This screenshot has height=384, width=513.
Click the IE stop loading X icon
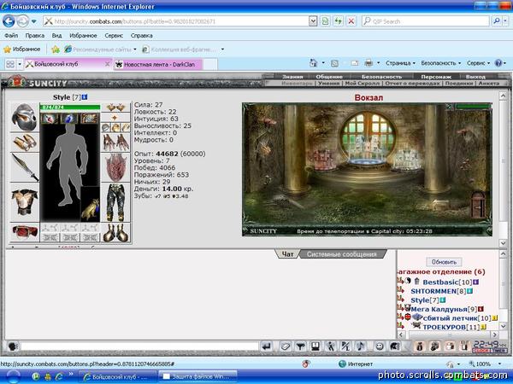[x=351, y=21]
